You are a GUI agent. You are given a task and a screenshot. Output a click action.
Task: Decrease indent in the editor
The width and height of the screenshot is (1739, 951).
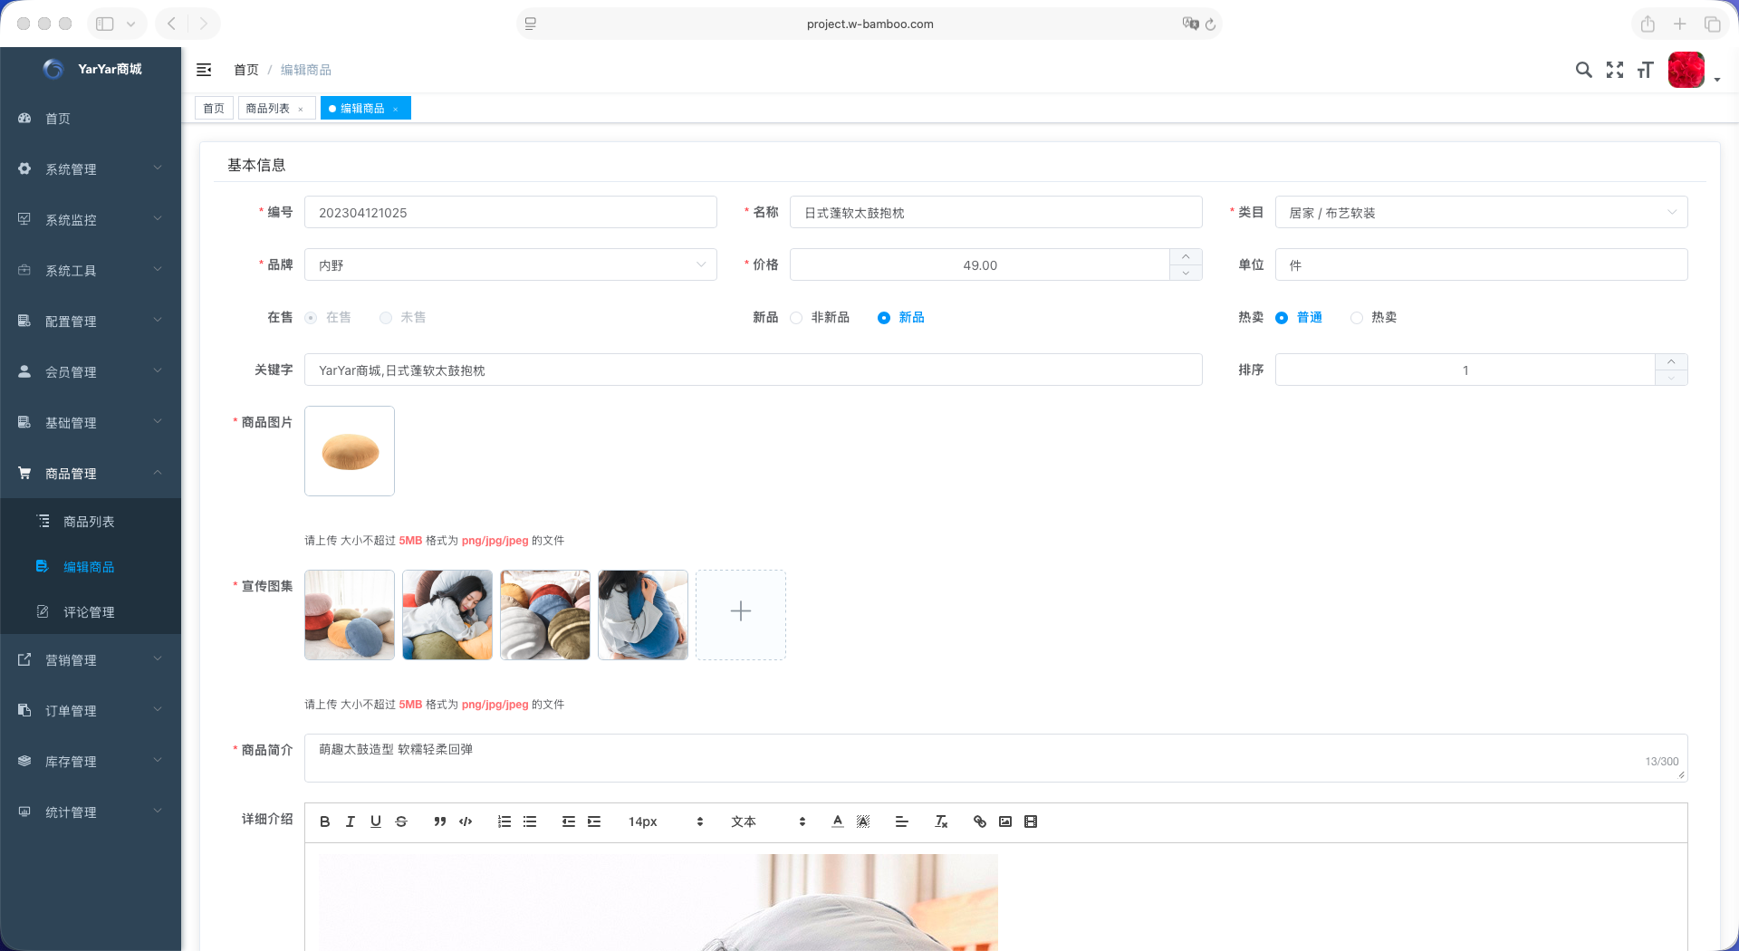pyautogui.click(x=569, y=821)
